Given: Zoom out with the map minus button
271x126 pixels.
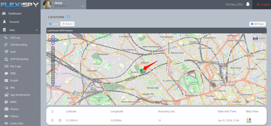Looking at the screenshot, I should pos(53,84).
